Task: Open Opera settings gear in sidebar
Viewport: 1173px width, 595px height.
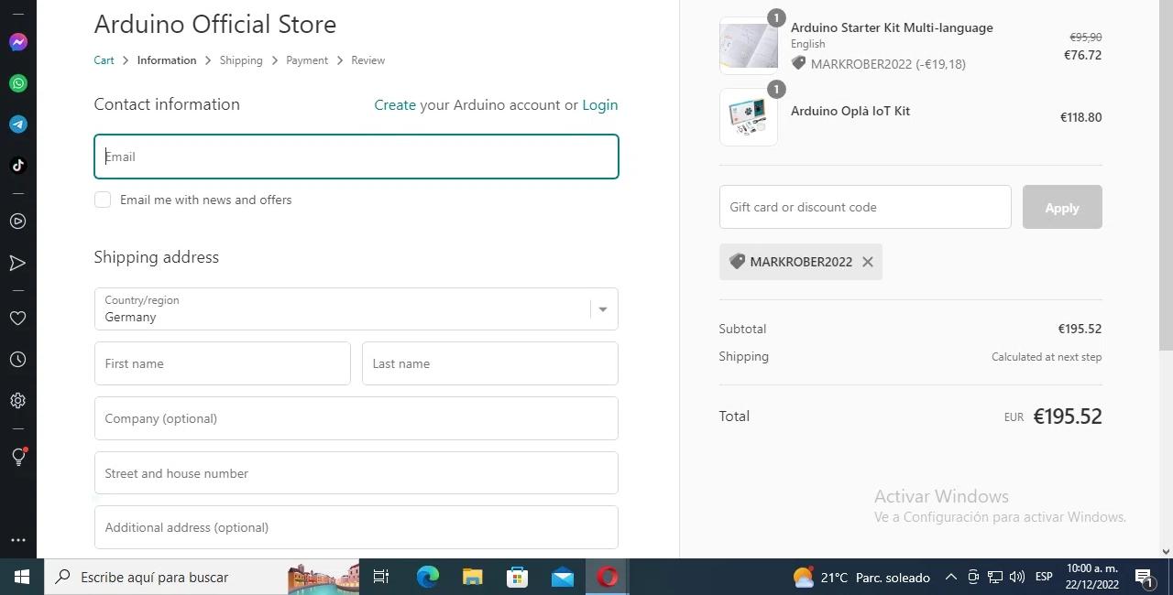Action: [17, 401]
